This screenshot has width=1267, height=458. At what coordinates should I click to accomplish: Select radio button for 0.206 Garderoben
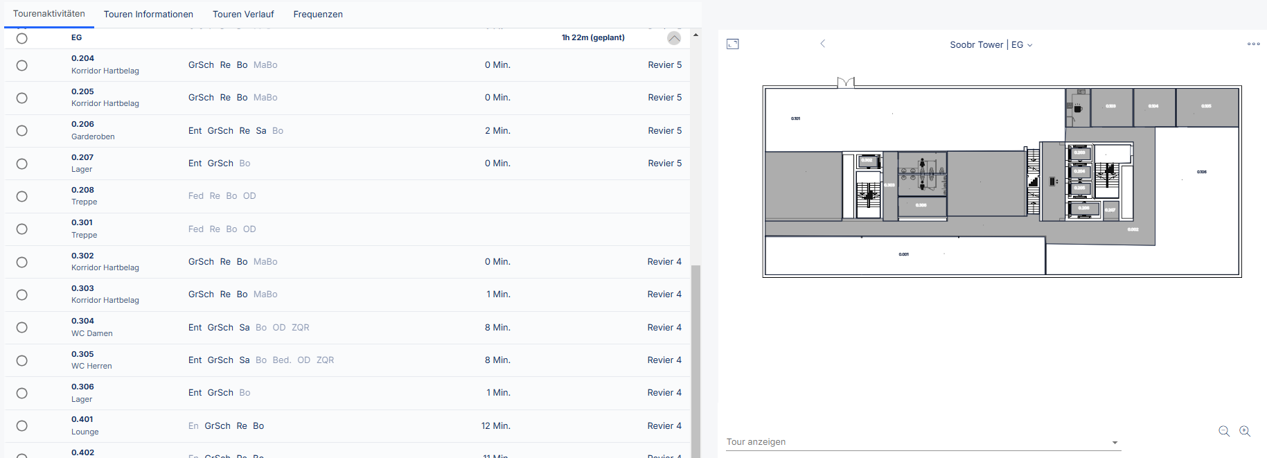22,131
